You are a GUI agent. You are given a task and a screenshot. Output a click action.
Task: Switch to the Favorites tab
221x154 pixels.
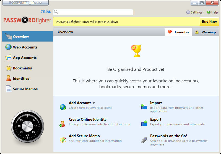[178, 32]
